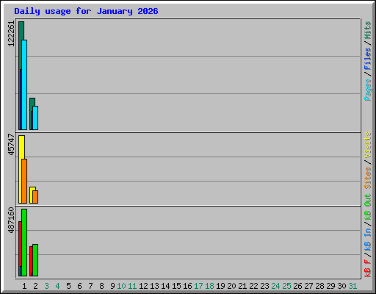The height and width of the screenshot is (294, 376).
Task: Click the 122261 y-axis value
Action: click(11, 34)
